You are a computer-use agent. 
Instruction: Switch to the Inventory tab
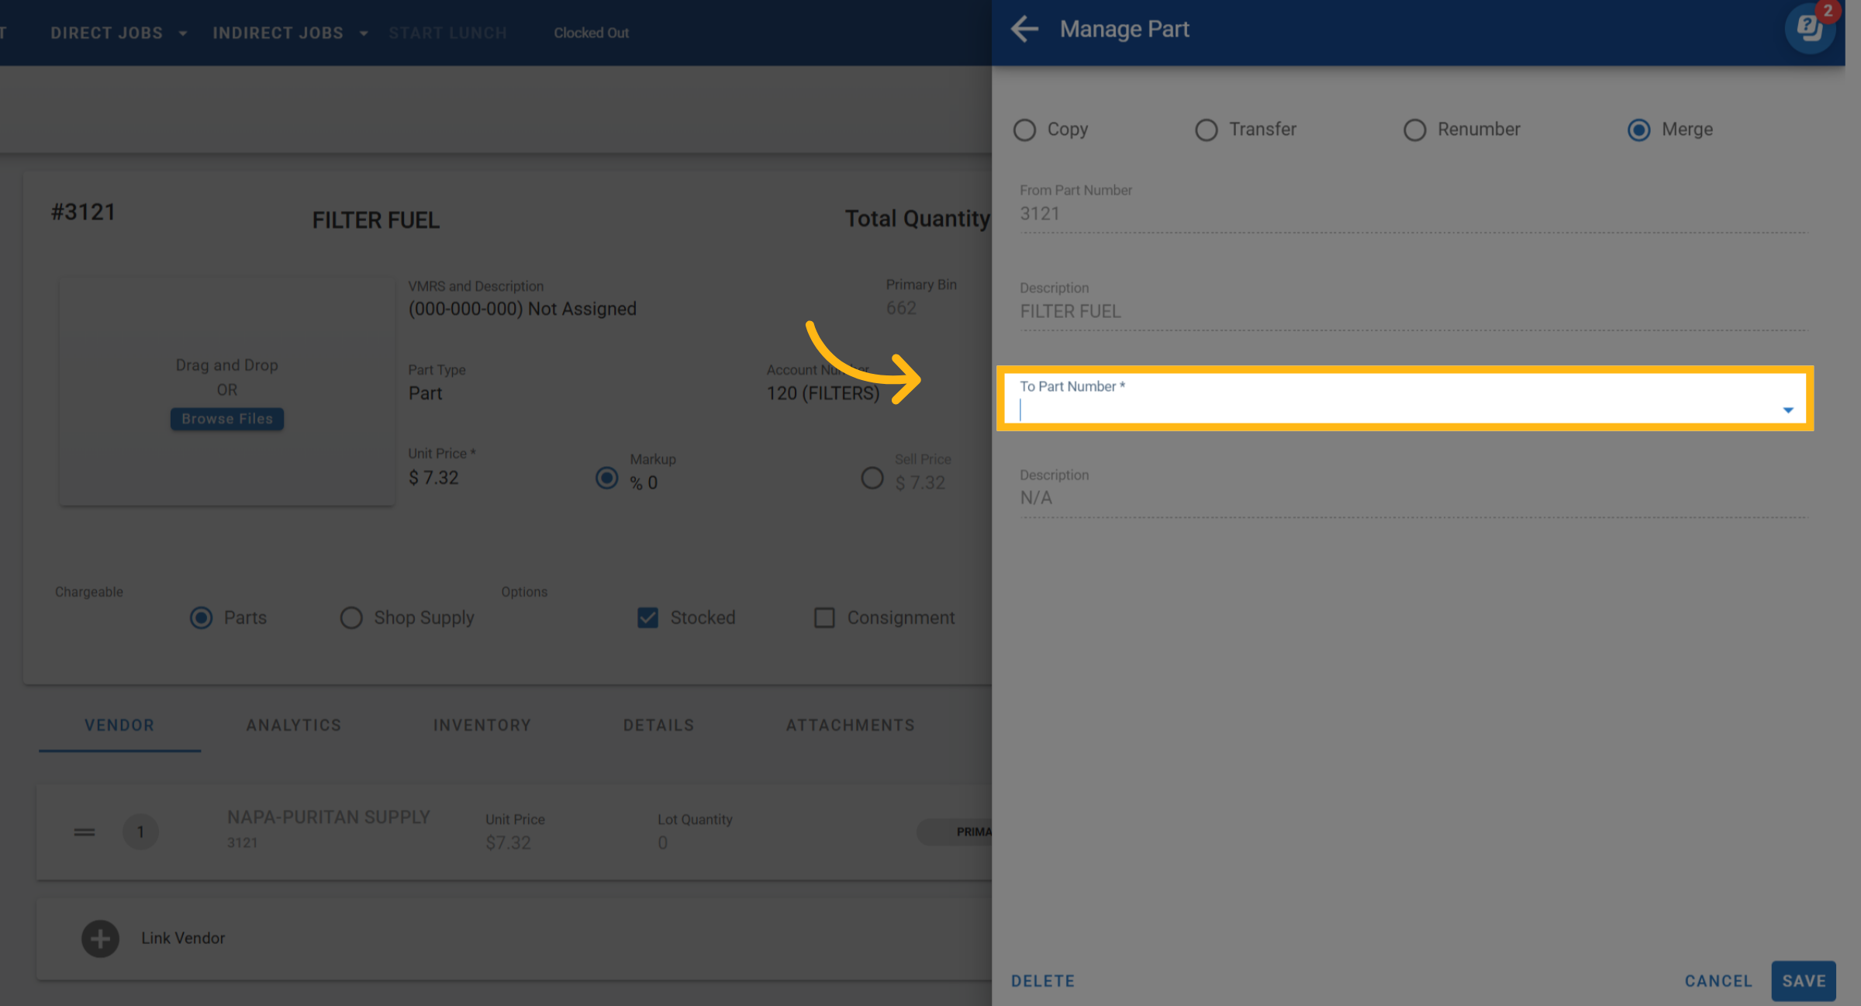point(482,725)
